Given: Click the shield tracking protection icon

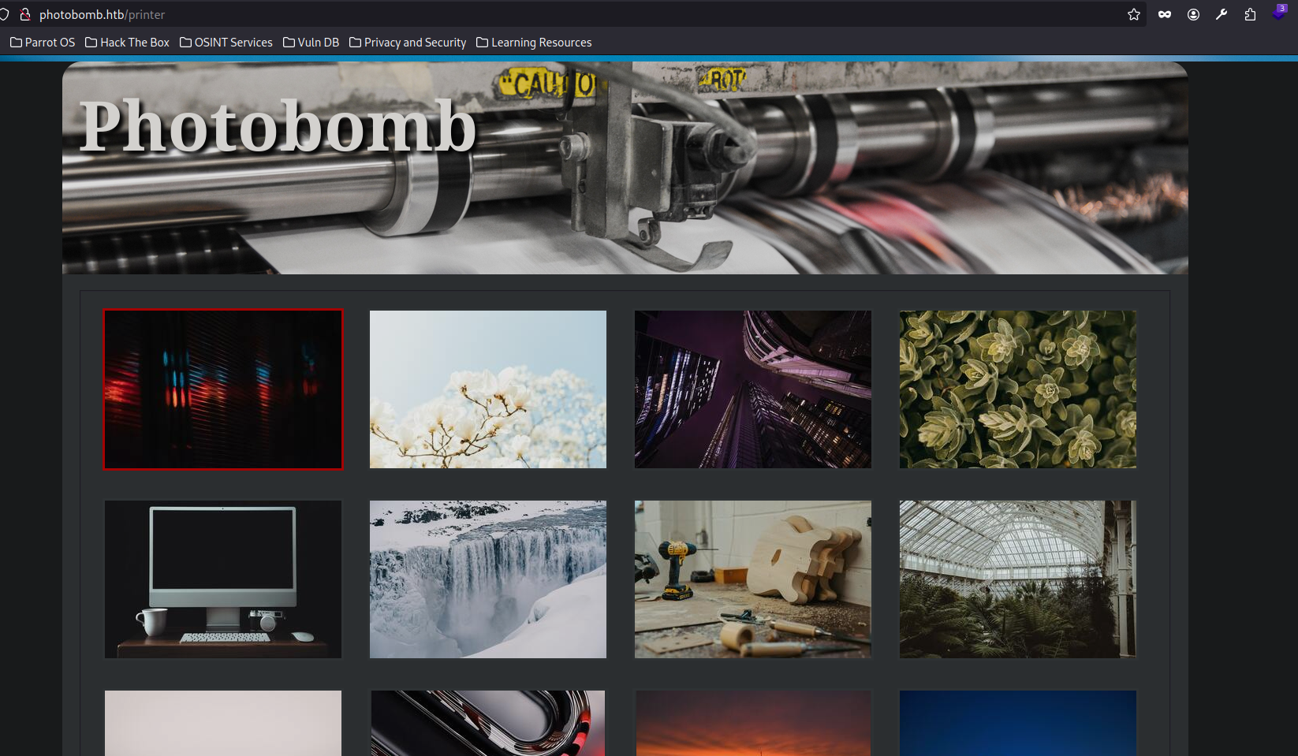Looking at the screenshot, I should (4, 14).
